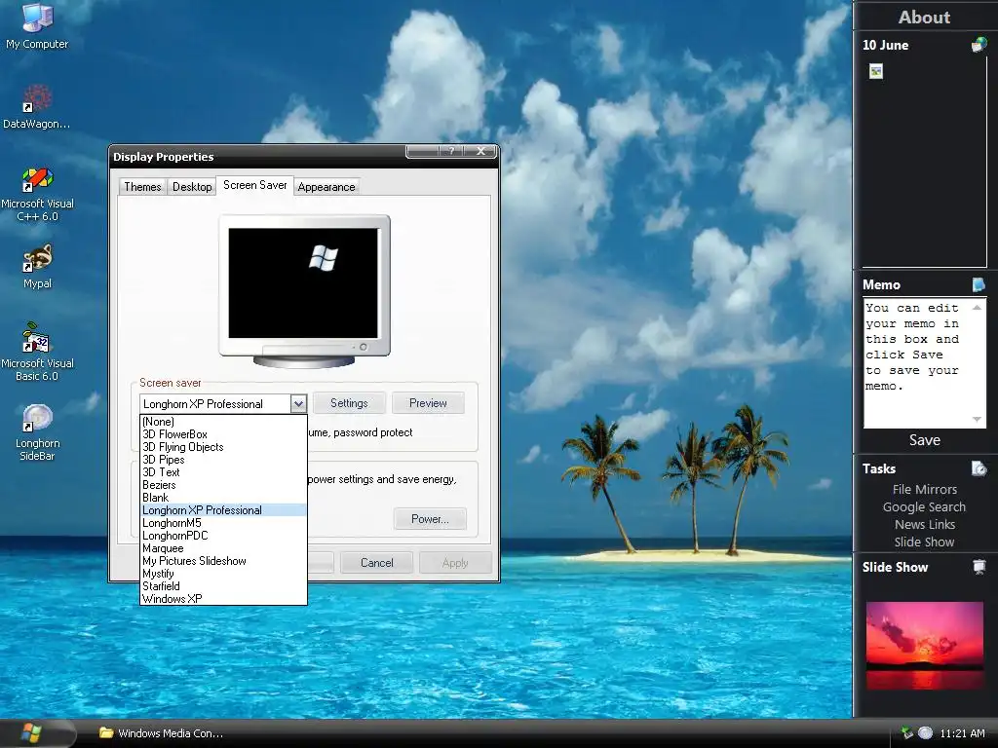Click the Apply button
The height and width of the screenshot is (748, 998).
455,563
